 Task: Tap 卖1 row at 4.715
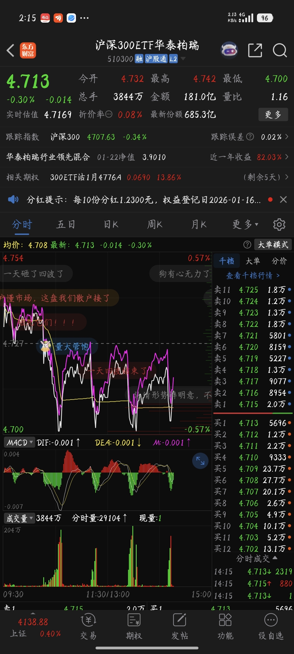click(253, 404)
